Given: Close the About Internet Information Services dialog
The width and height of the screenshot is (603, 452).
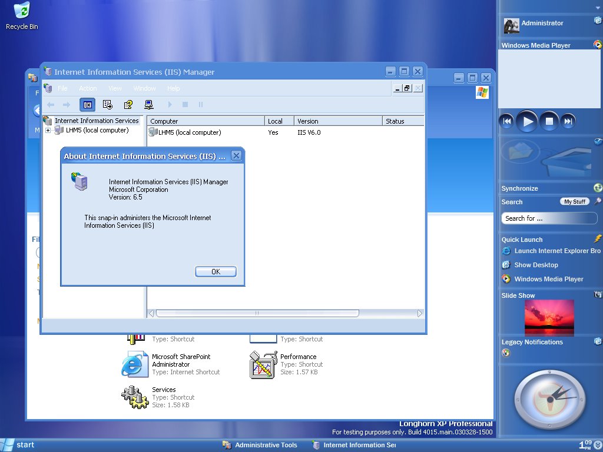Looking at the screenshot, I should (236, 155).
